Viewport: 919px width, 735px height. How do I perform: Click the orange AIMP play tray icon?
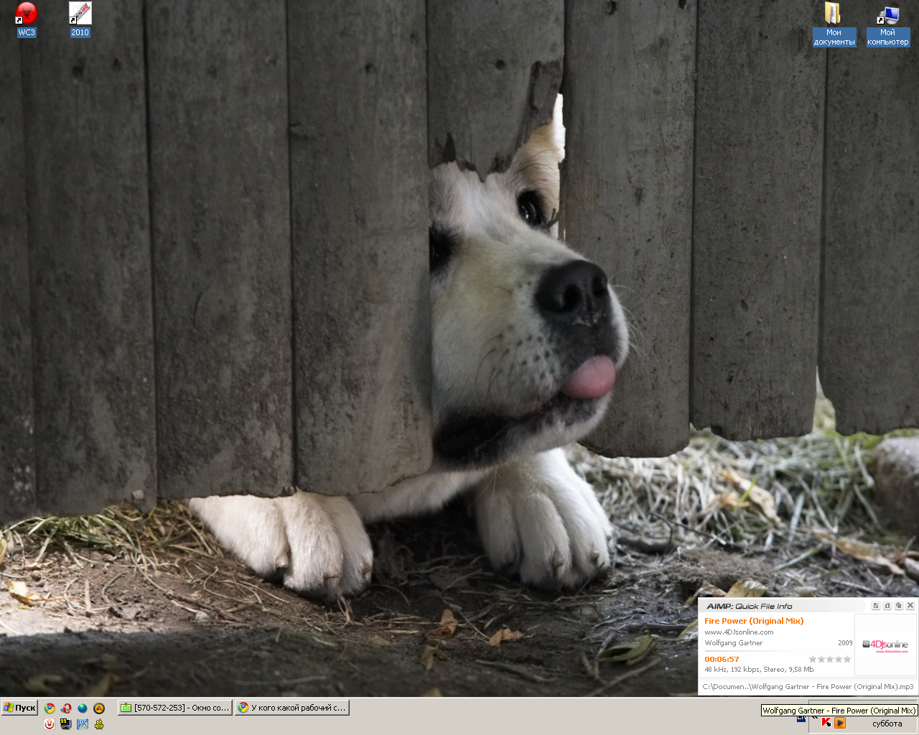839,723
